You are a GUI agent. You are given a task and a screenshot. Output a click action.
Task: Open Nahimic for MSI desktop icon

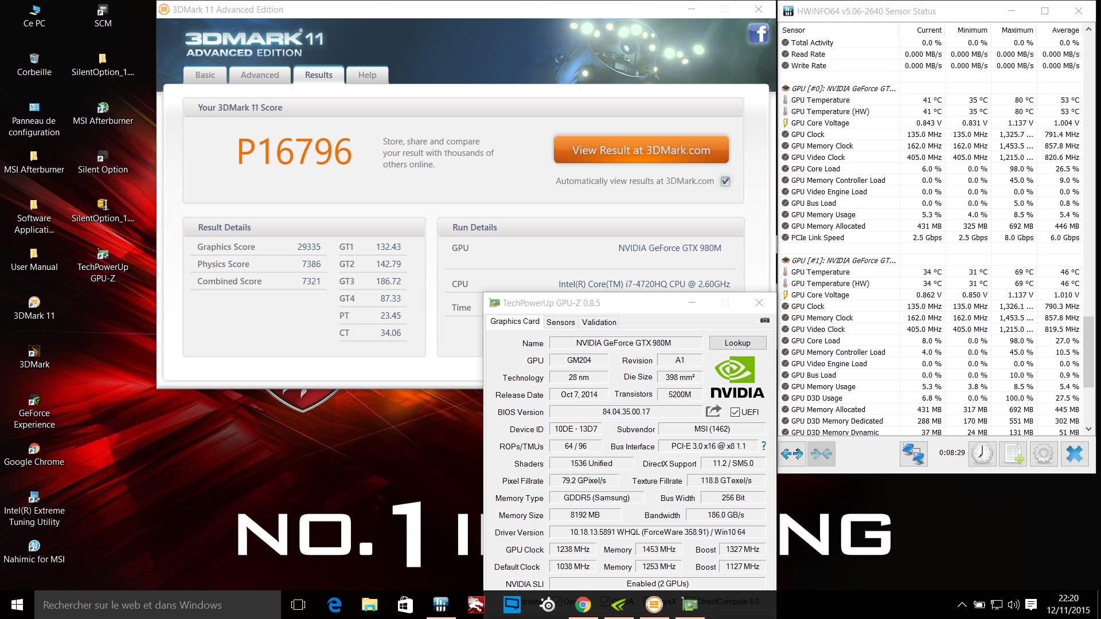[34, 552]
